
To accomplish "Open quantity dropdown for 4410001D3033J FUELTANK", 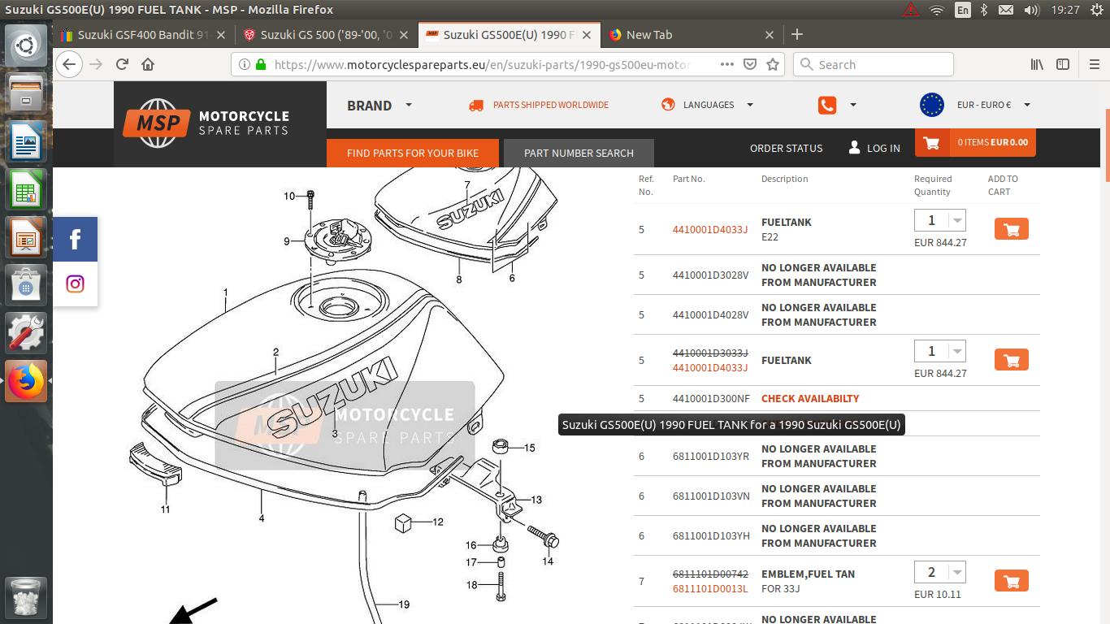I will coord(957,351).
